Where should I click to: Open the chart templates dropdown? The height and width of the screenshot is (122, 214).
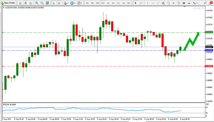click(x=80, y=3)
